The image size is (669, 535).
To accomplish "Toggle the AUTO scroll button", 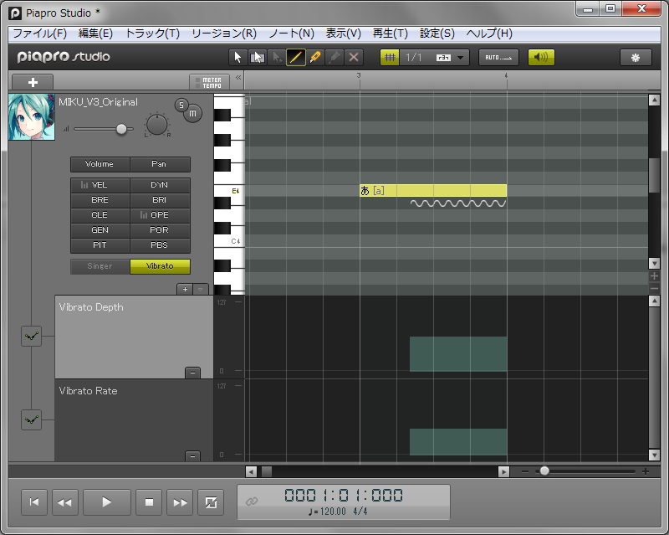I will [x=498, y=57].
